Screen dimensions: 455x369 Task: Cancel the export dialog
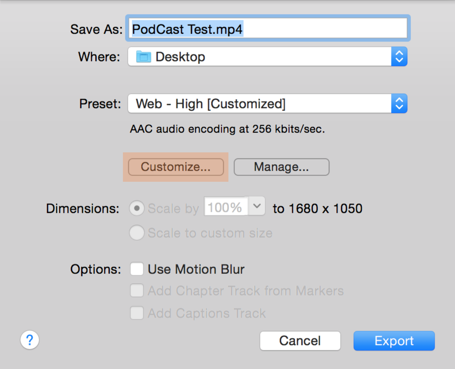300,341
